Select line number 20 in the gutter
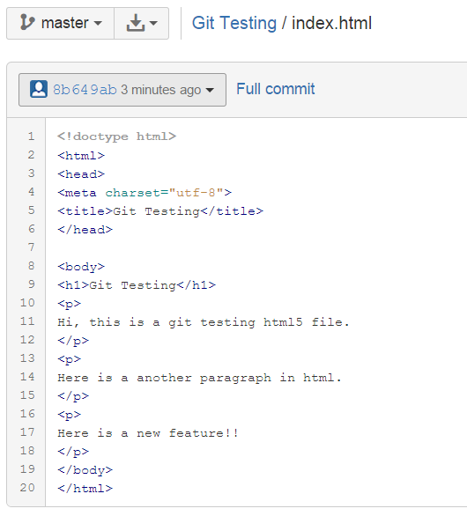 click(27, 488)
